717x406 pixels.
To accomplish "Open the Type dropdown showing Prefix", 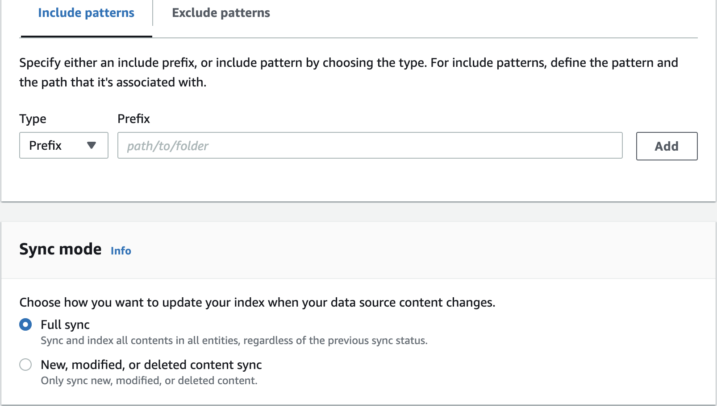I will [64, 145].
